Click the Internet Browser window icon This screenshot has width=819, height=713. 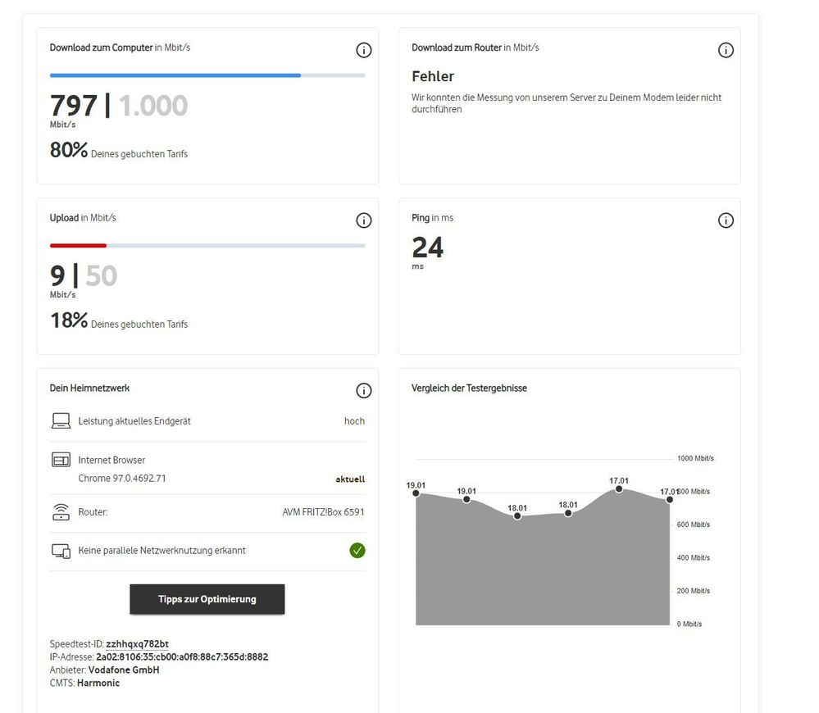pos(61,460)
